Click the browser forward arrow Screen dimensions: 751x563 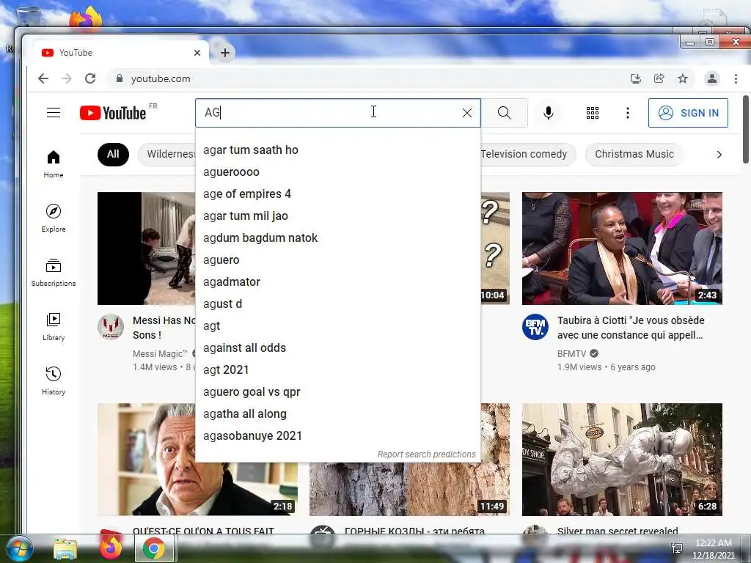tap(67, 78)
